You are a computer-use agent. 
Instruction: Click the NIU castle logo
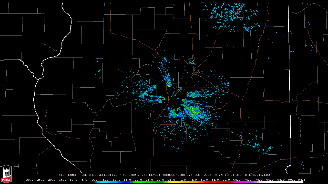click(x=6, y=174)
